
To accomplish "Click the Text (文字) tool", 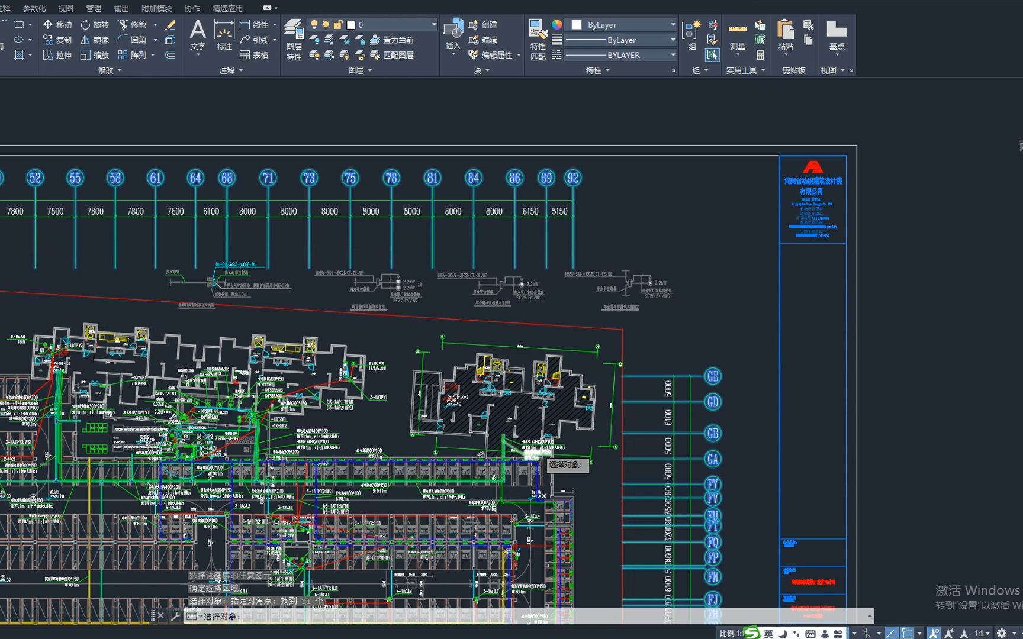I will 198,34.
